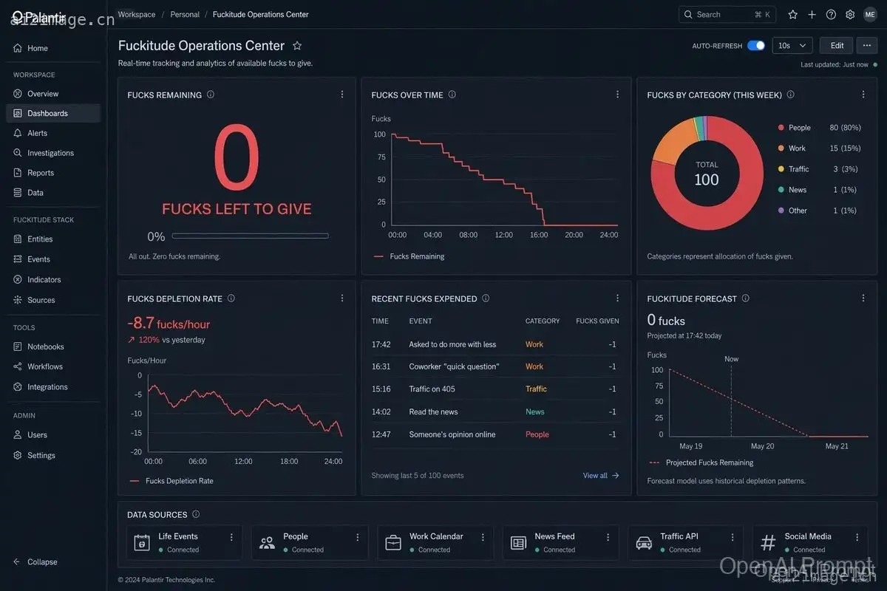Open Fuckitude Forecast panel options menu
This screenshot has width=887, height=591.
(863, 298)
